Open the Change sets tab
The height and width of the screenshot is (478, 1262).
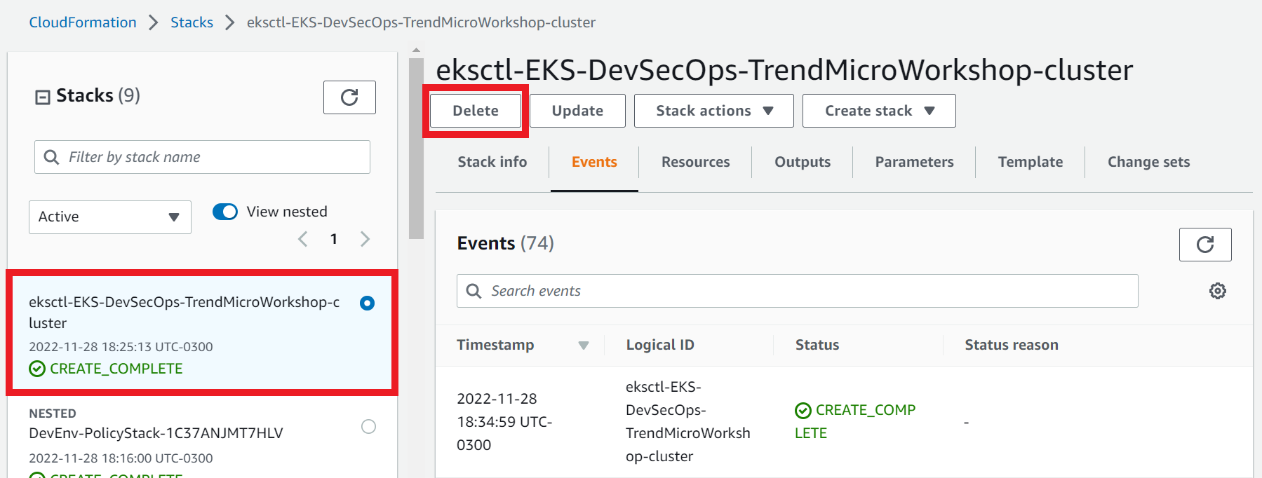pyautogui.click(x=1149, y=162)
